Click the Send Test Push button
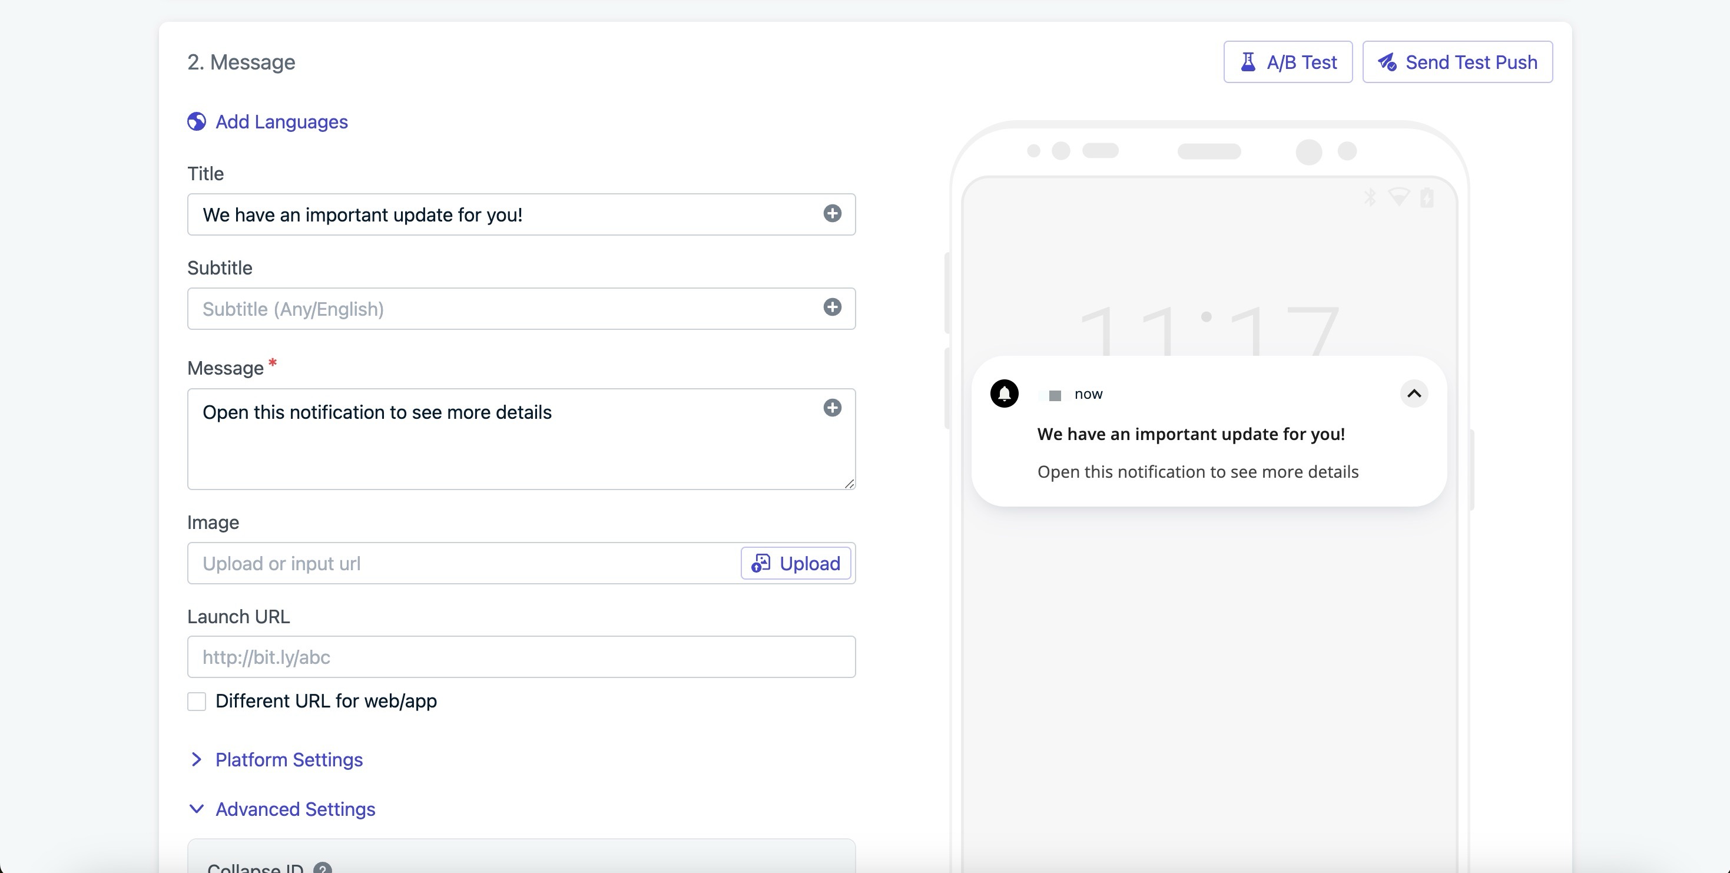The image size is (1730, 873). [1457, 62]
